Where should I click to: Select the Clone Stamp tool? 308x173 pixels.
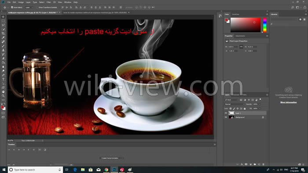(3, 50)
